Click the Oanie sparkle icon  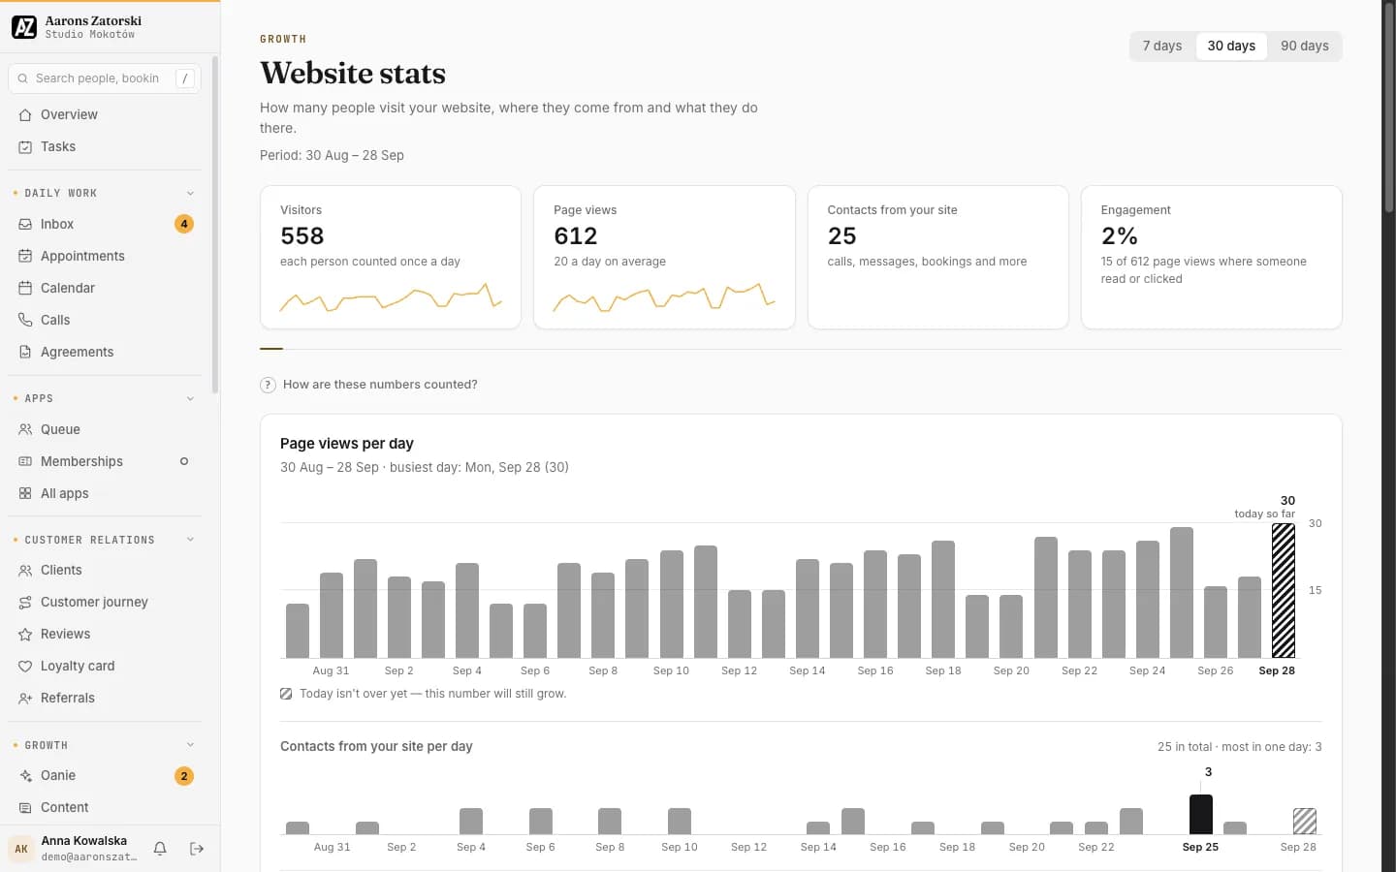pyautogui.click(x=25, y=775)
